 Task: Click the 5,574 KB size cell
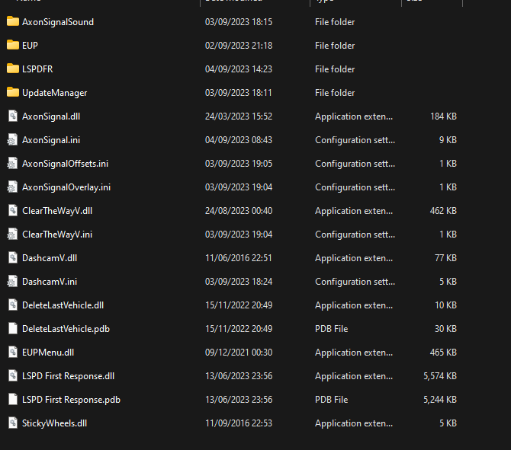coord(440,376)
